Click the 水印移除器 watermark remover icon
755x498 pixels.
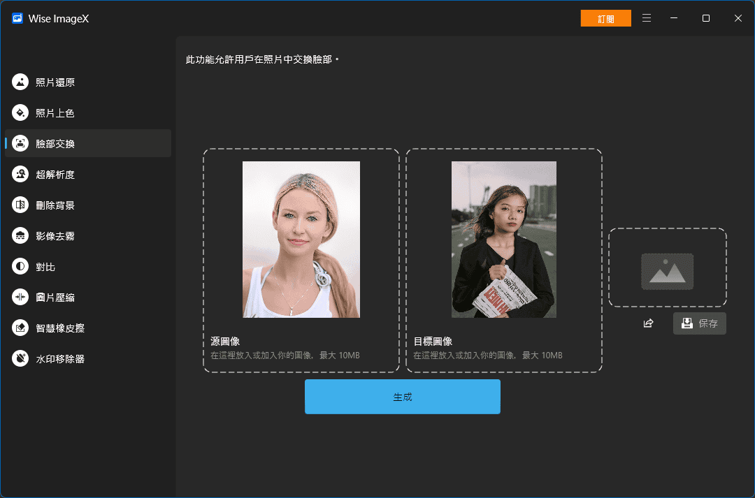[x=20, y=359]
